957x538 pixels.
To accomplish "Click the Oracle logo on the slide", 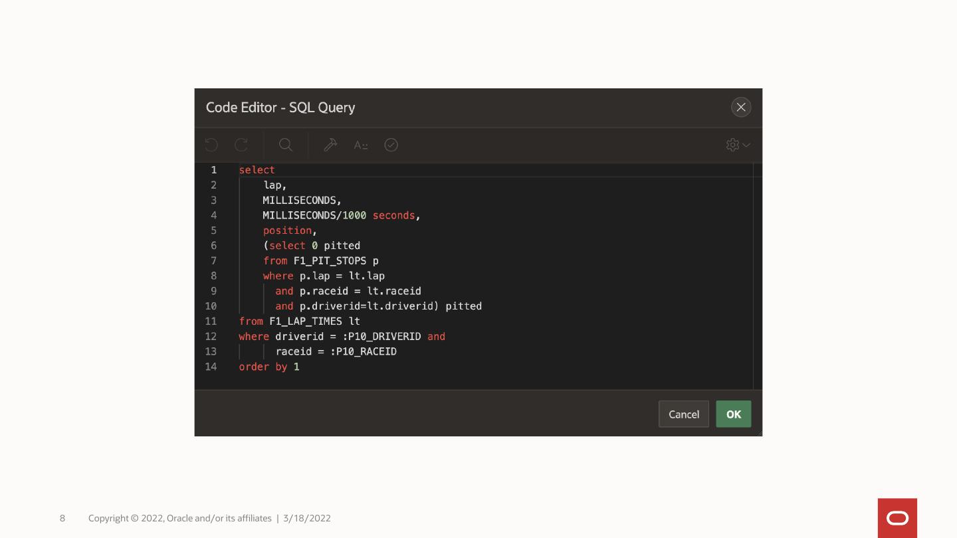I will click(897, 518).
